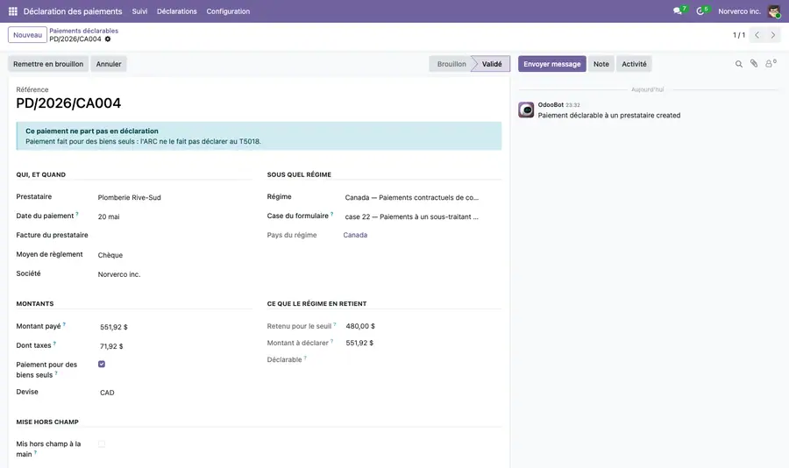
Task: Open the conversations chat icon with badge 7
Action: click(x=679, y=11)
